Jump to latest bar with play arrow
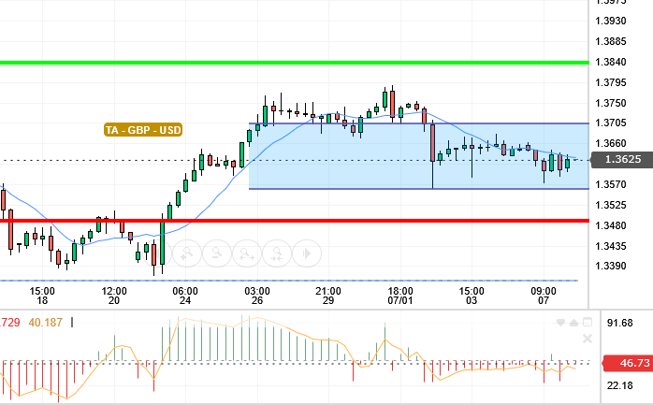Viewport: 653px width, 405px height. [307, 253]
